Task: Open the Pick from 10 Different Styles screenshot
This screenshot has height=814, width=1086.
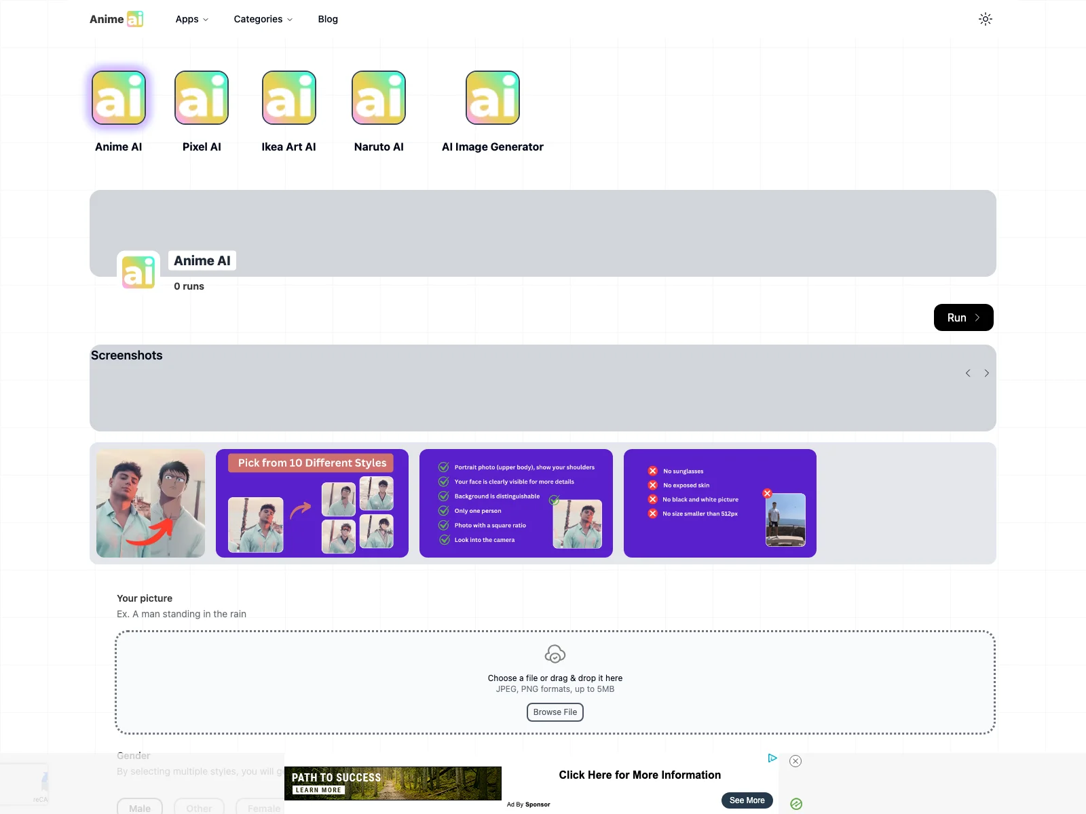Action: [312, 503]
